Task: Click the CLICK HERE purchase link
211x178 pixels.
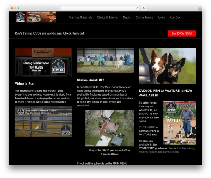Action: (x=147, y=128)
